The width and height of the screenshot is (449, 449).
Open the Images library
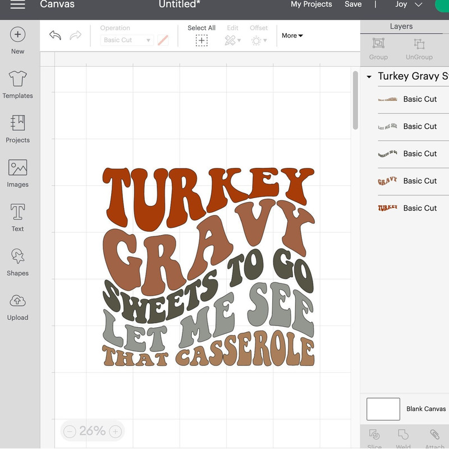pyautogui.click(x=17, y=168)
